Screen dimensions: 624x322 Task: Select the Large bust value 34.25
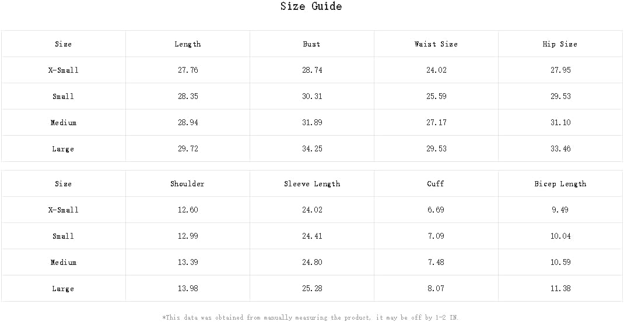tap(312, 148)
